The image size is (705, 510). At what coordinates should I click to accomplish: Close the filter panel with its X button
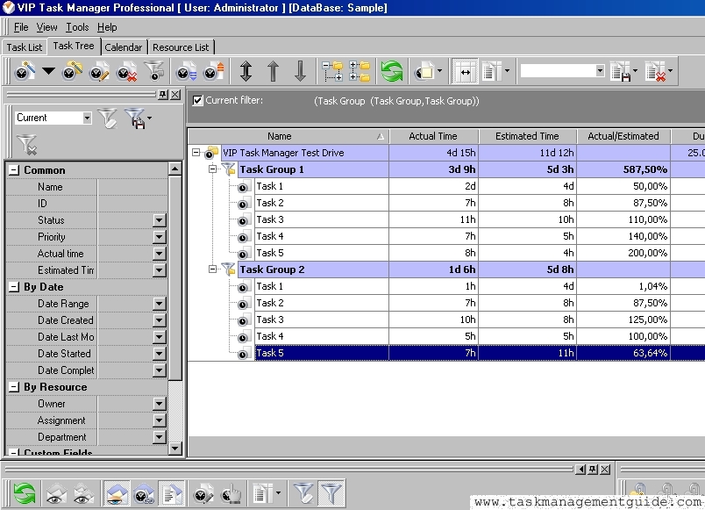point(175,95)
